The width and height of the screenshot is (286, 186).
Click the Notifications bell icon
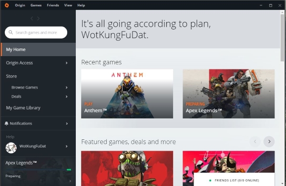(6, 123)
